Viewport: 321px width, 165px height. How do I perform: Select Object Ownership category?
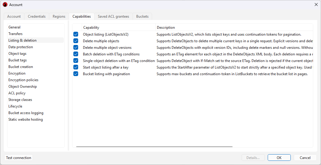click(36, 87)
